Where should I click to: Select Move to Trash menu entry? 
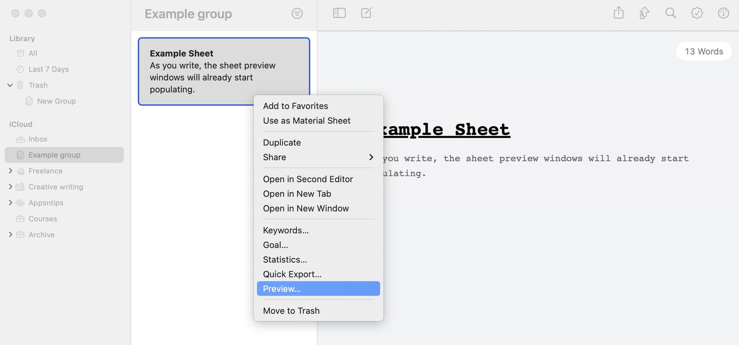click(x=291, y=311)
